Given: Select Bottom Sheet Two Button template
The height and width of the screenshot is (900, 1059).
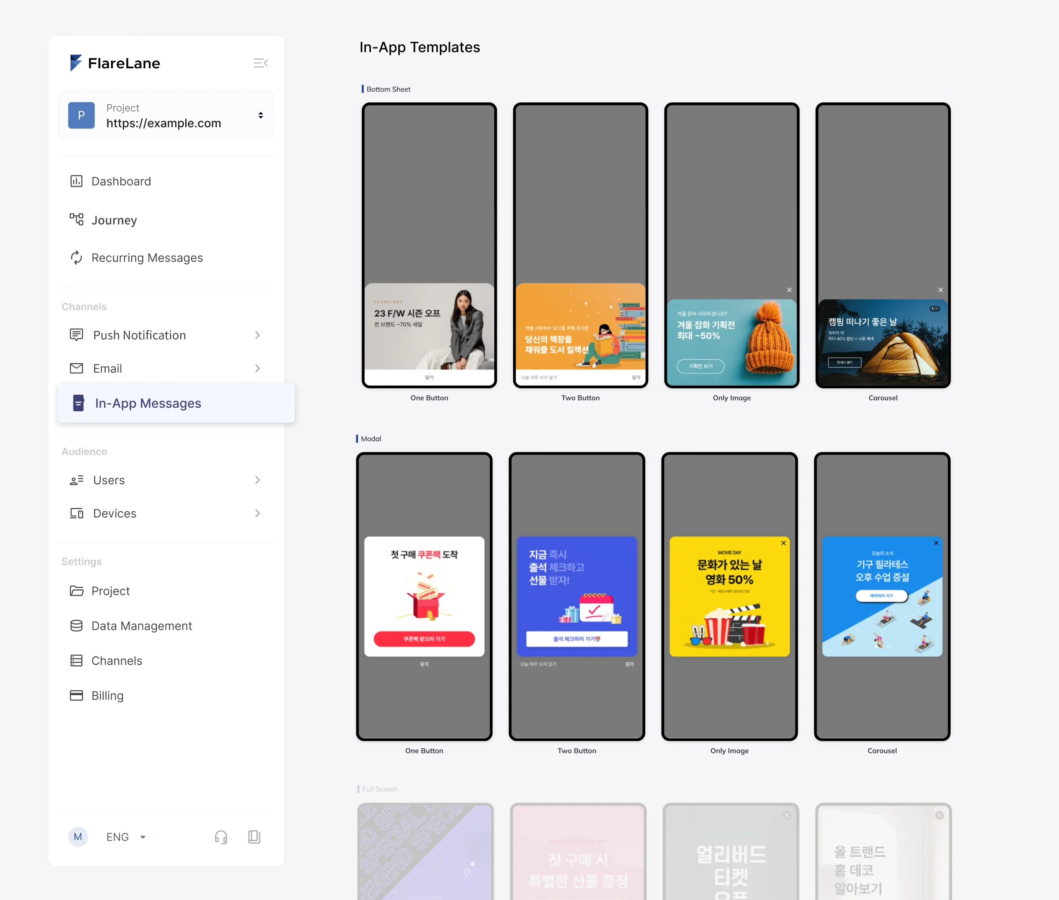Looking at the screenshot, I should (x=581, y=245).
